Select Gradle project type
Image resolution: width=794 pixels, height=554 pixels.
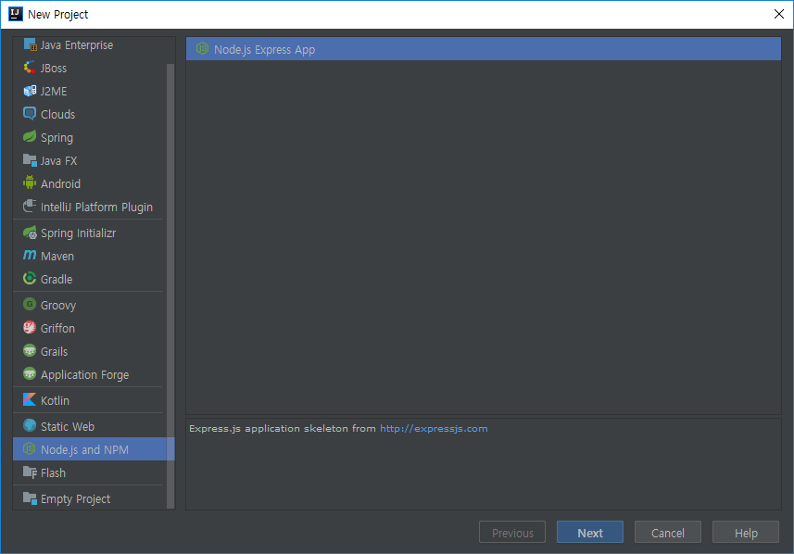[57, 280]
